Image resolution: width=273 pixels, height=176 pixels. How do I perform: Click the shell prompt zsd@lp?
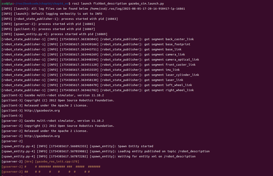click(x=6, y=4)
